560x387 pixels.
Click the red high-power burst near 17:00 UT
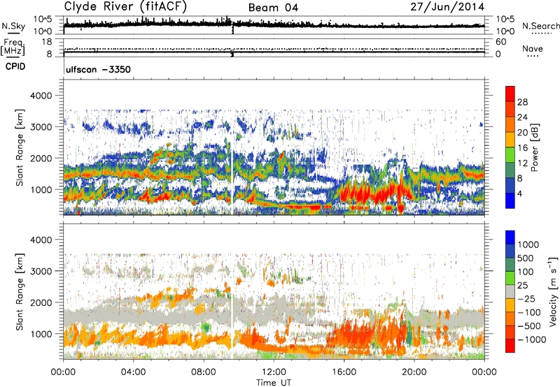(x=359, y=192)
